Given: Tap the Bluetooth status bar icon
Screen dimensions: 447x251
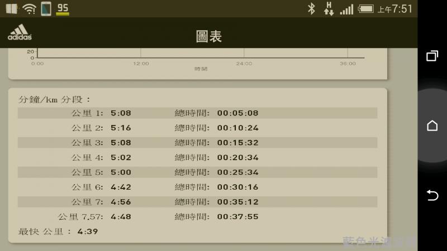Looking at the screenshot, I should [x=311, y=9].
